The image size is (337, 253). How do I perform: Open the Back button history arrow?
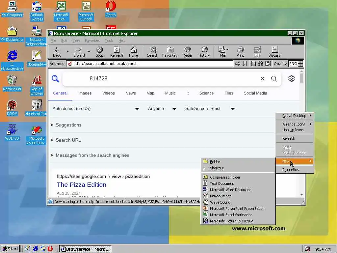pyautogui.click(x=67, y=52)
